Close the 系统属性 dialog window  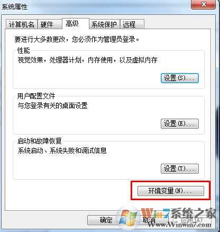pos(203,5)
